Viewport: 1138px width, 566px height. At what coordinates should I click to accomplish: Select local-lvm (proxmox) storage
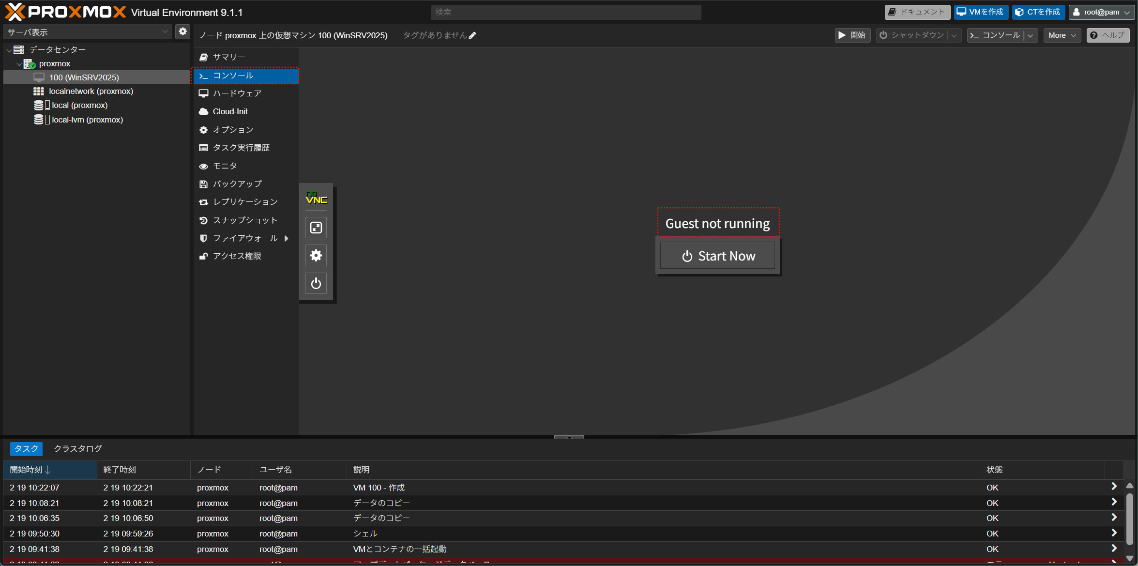pos(87,120)
